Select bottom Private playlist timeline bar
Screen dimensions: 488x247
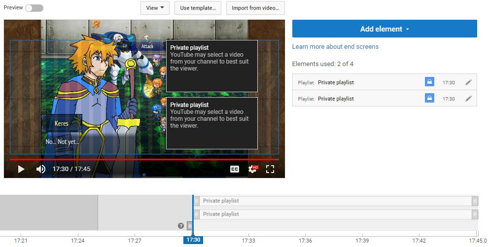click(x=336, y=214)
